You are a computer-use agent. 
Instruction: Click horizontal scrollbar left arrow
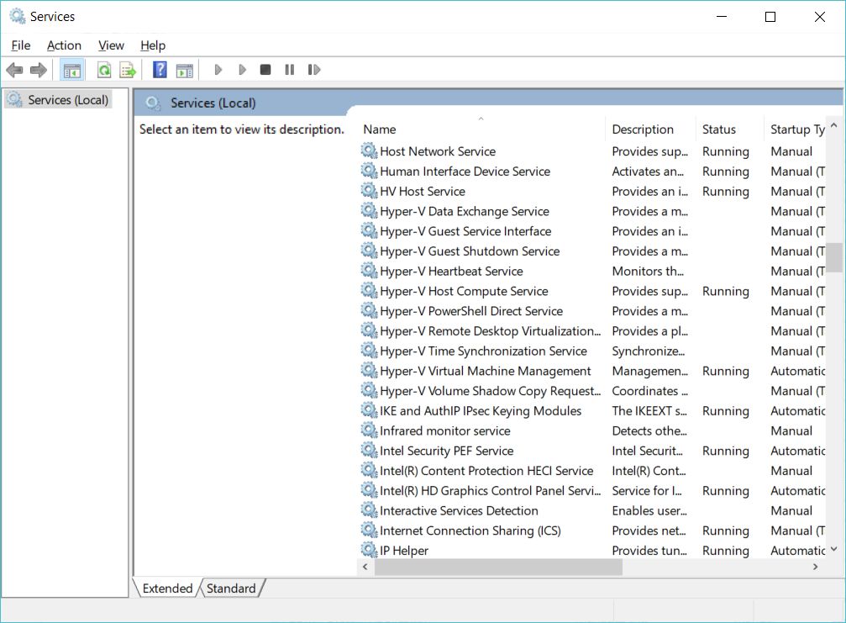pos(365,567)
